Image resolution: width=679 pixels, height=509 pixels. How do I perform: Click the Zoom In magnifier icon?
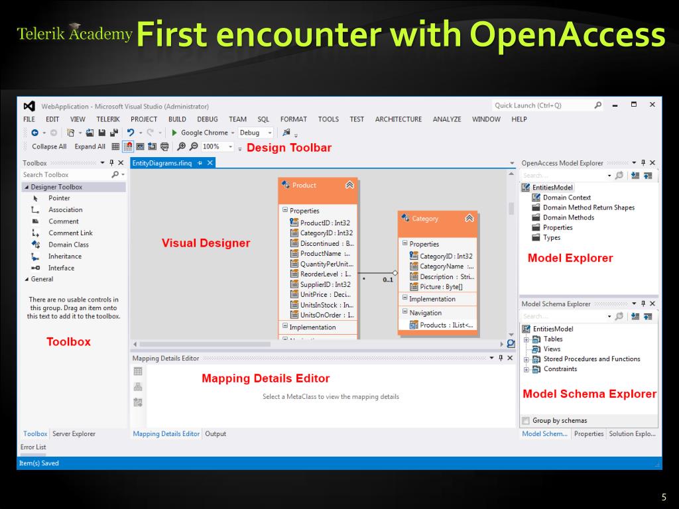tap(182, 146)
